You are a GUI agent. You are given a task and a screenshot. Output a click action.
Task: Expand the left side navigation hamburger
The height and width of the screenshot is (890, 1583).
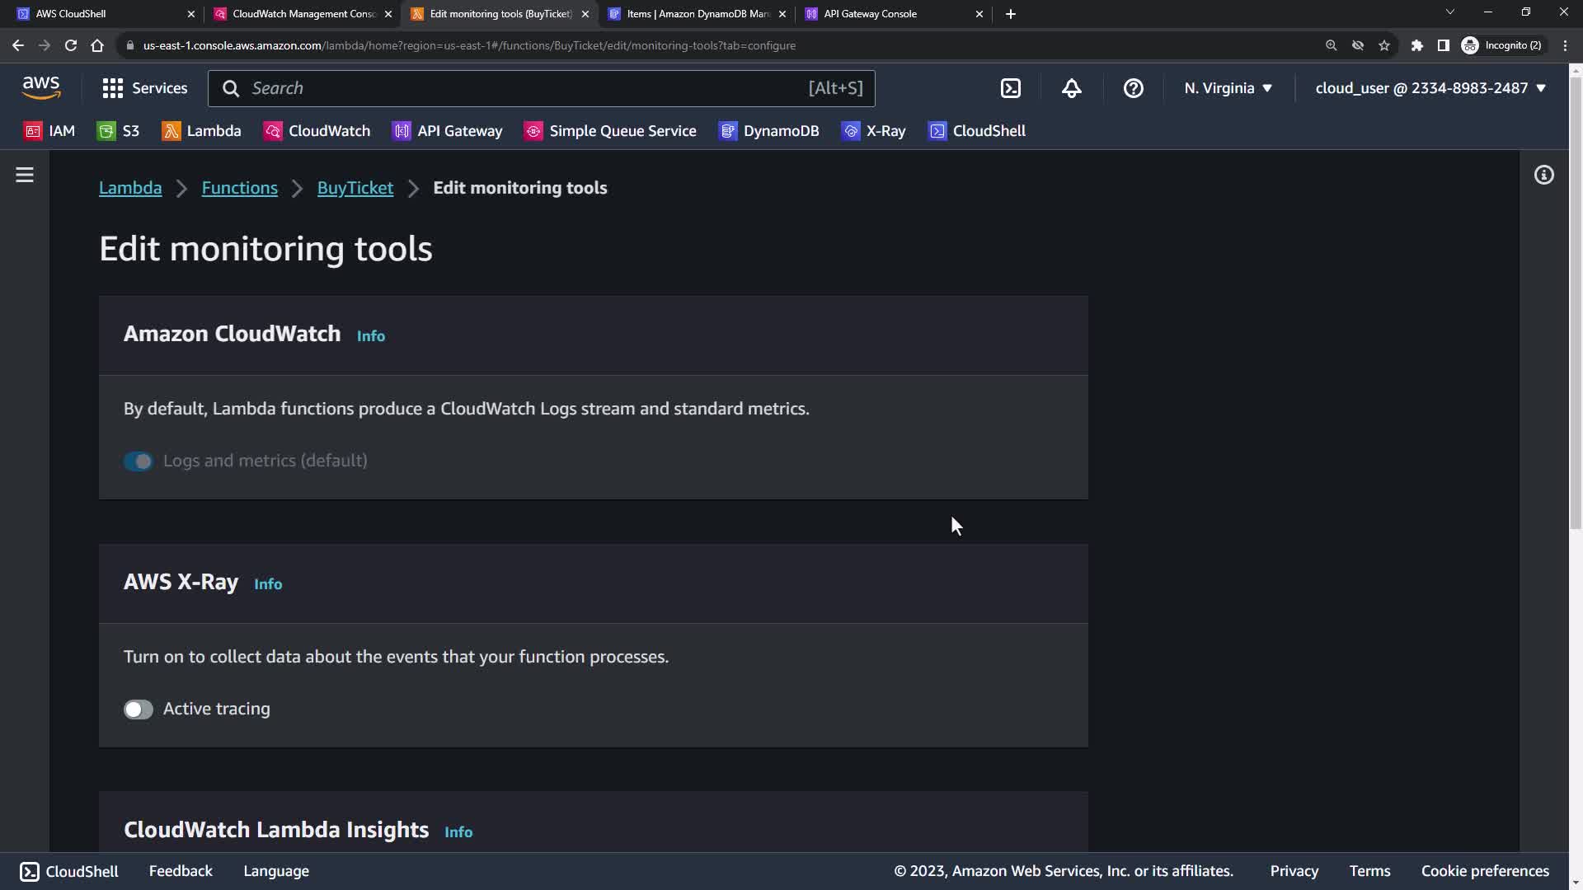(x=25, y=175)
